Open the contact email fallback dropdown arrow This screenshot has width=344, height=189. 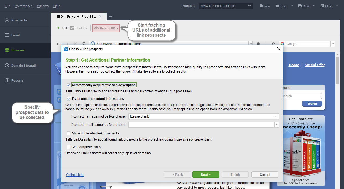click(x=277, y=125)
